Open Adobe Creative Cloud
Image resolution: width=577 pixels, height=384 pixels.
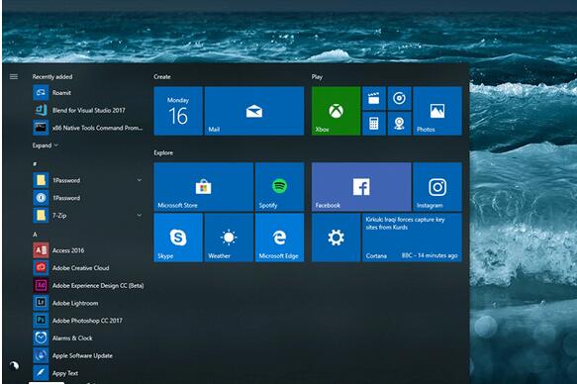[71, 268]
